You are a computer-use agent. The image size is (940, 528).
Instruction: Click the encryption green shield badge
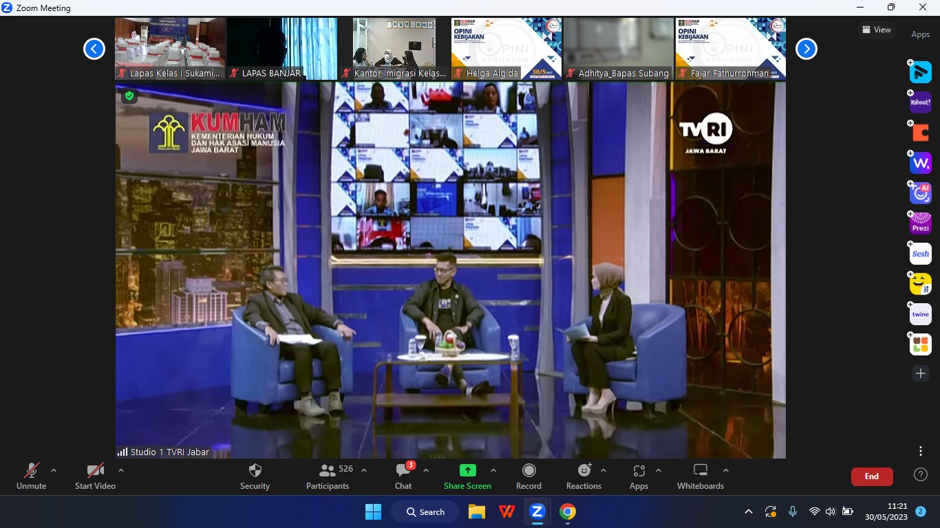129,96
